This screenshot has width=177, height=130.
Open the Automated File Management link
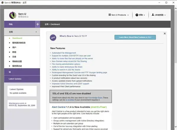click(64, 53)
